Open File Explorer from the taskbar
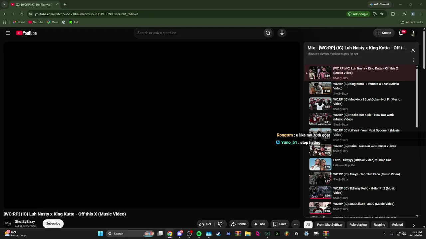This screenshot has height=239, width=426. 248,234
